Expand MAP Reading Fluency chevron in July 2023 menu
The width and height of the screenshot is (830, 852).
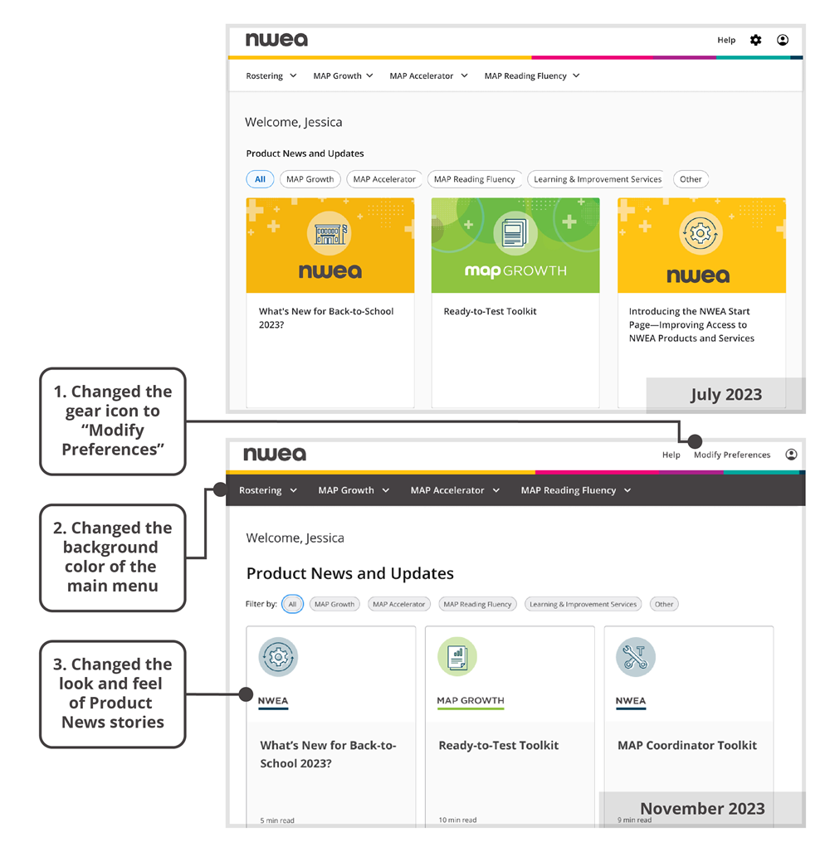pyautogui.click(x=576, y=75)
